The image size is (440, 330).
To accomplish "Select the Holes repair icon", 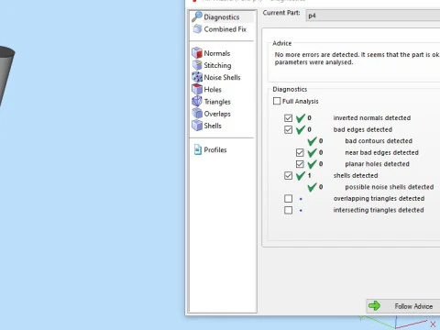I will click(197, 89).
